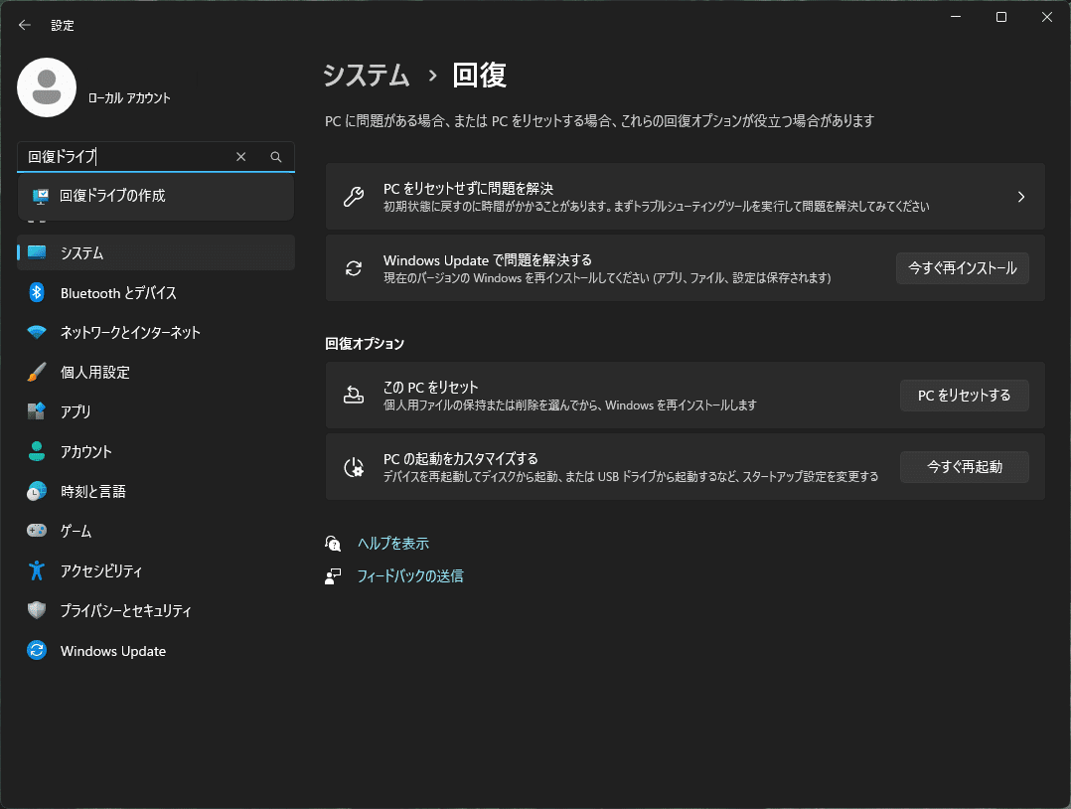1071x809 pixels.
Task: Maximize the settings window
Action: (x=1001, y=17)
